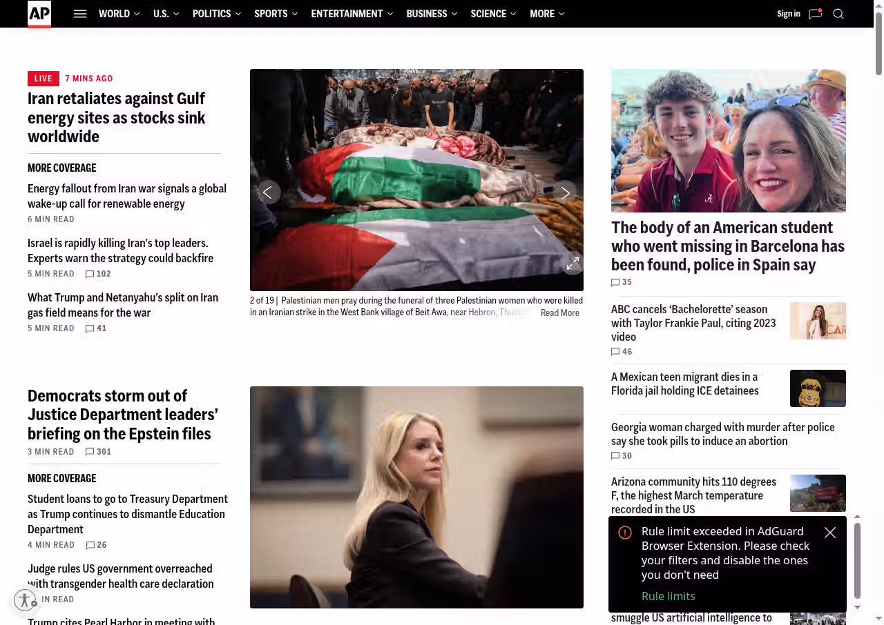Click the Sign in link
The height and width of the screenshot is (625, 884).
click(788, 14)
